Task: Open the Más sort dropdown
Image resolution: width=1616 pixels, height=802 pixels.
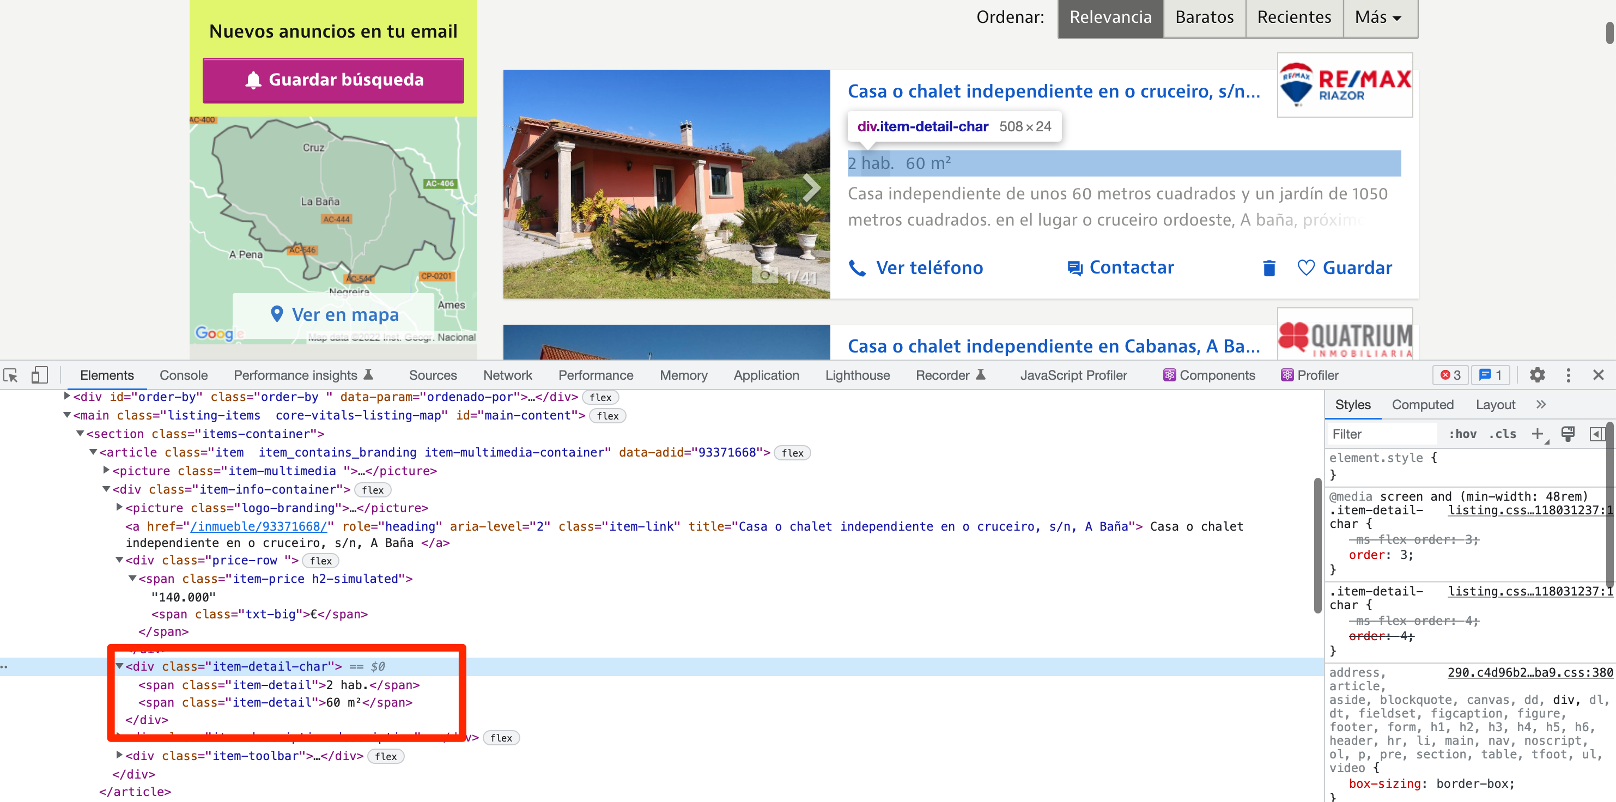Action: (1379, 17)
